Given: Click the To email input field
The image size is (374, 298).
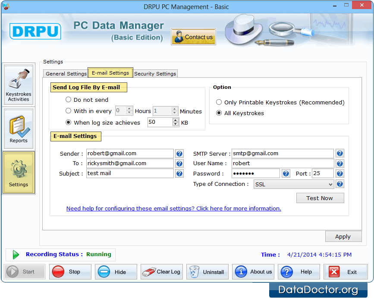Looking at the screenshot, I should pos(130,163).
